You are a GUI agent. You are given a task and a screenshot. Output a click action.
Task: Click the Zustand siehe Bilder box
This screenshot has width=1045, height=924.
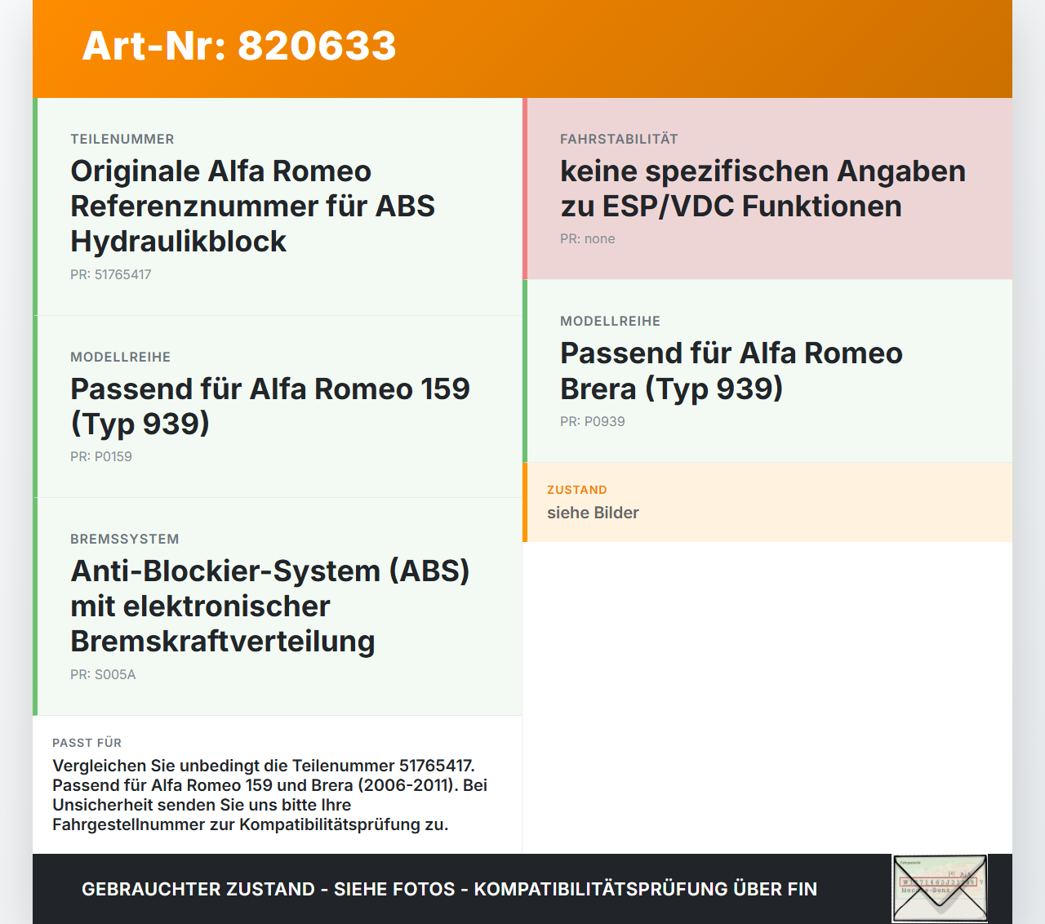pos(767,502)
